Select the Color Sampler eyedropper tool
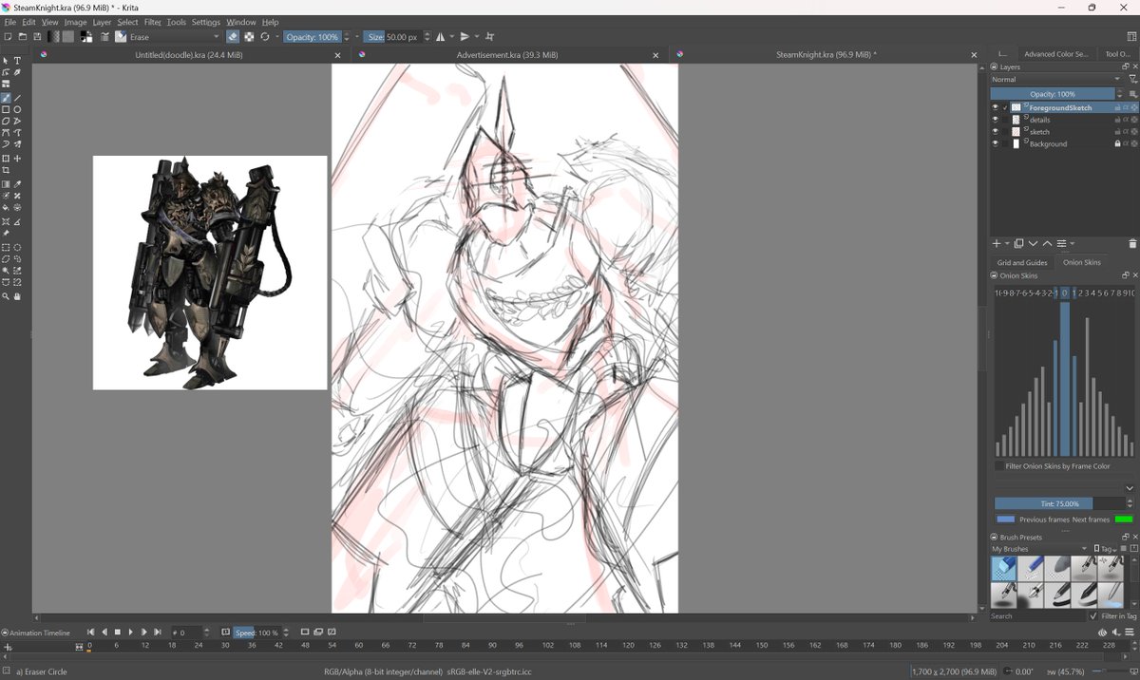This screenshot has width=1140, height=680. [x=17, y=184]
